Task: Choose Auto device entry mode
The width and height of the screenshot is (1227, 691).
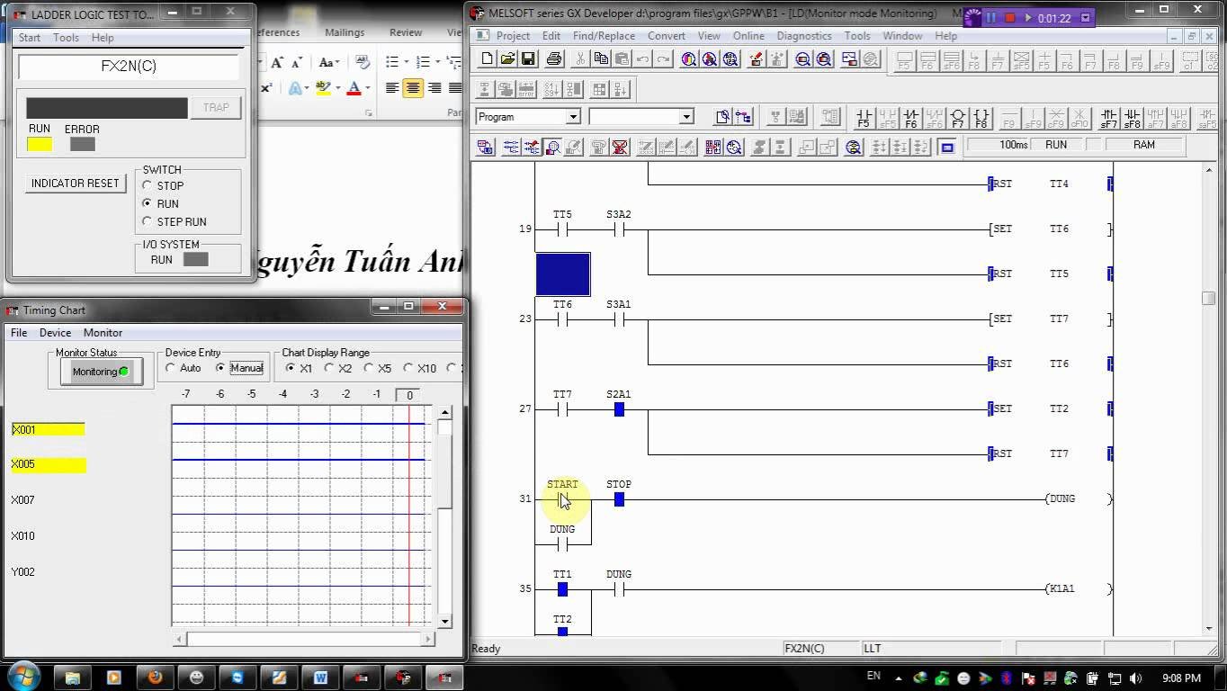Action: click(x=171, y=368)
